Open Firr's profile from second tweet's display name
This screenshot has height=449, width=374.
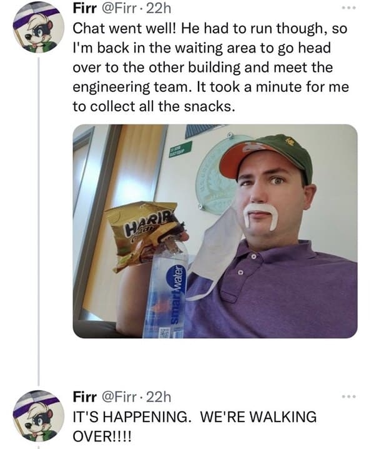pos(85,397)
